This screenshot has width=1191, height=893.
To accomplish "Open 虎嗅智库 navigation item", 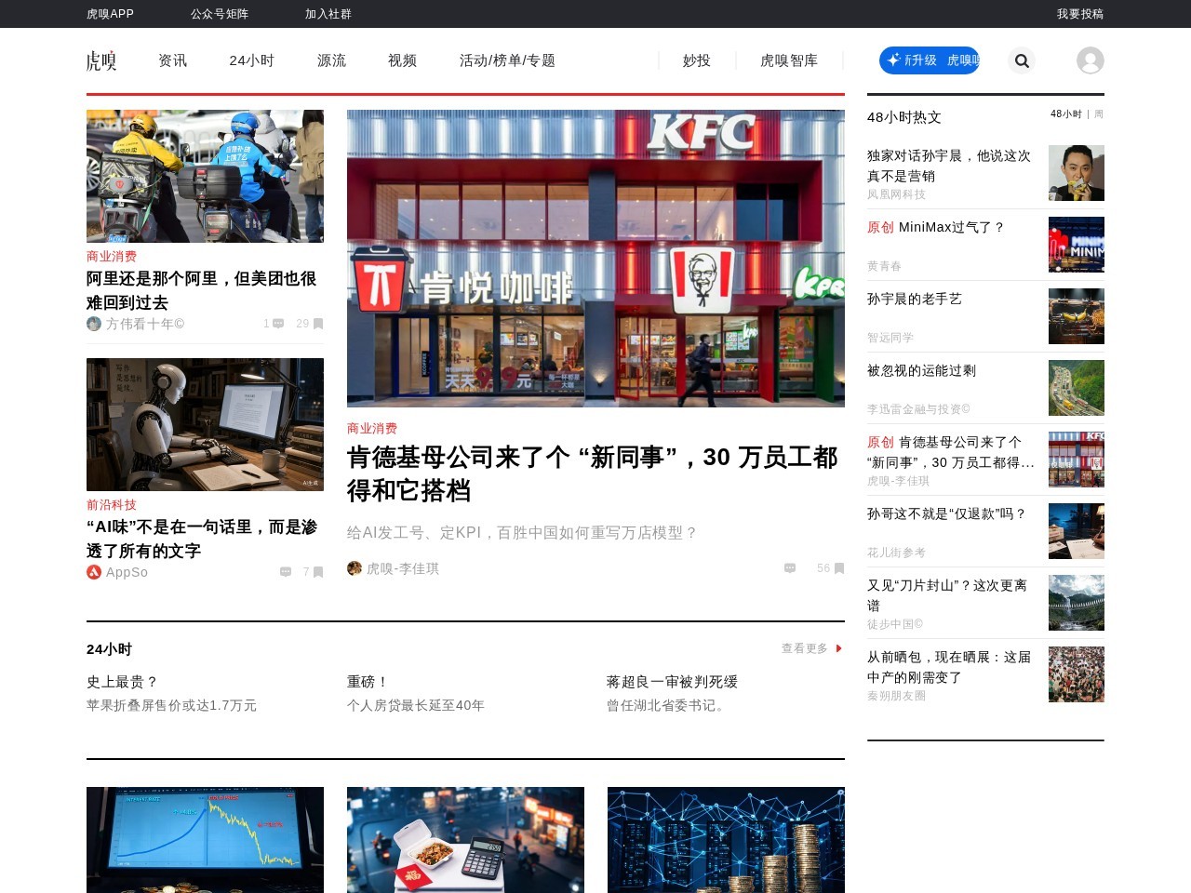I will pos(789,60).
